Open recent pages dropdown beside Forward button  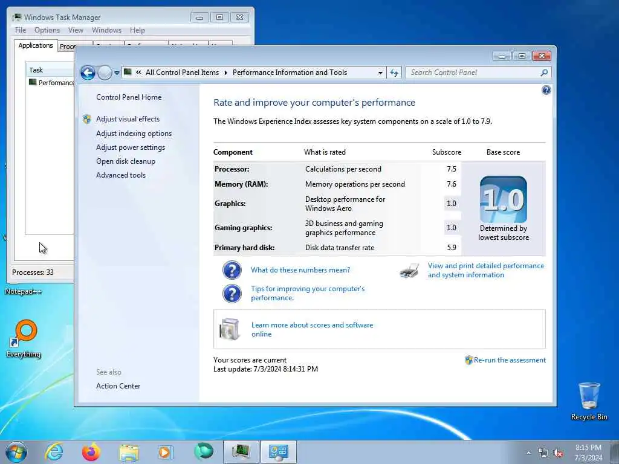117,73
